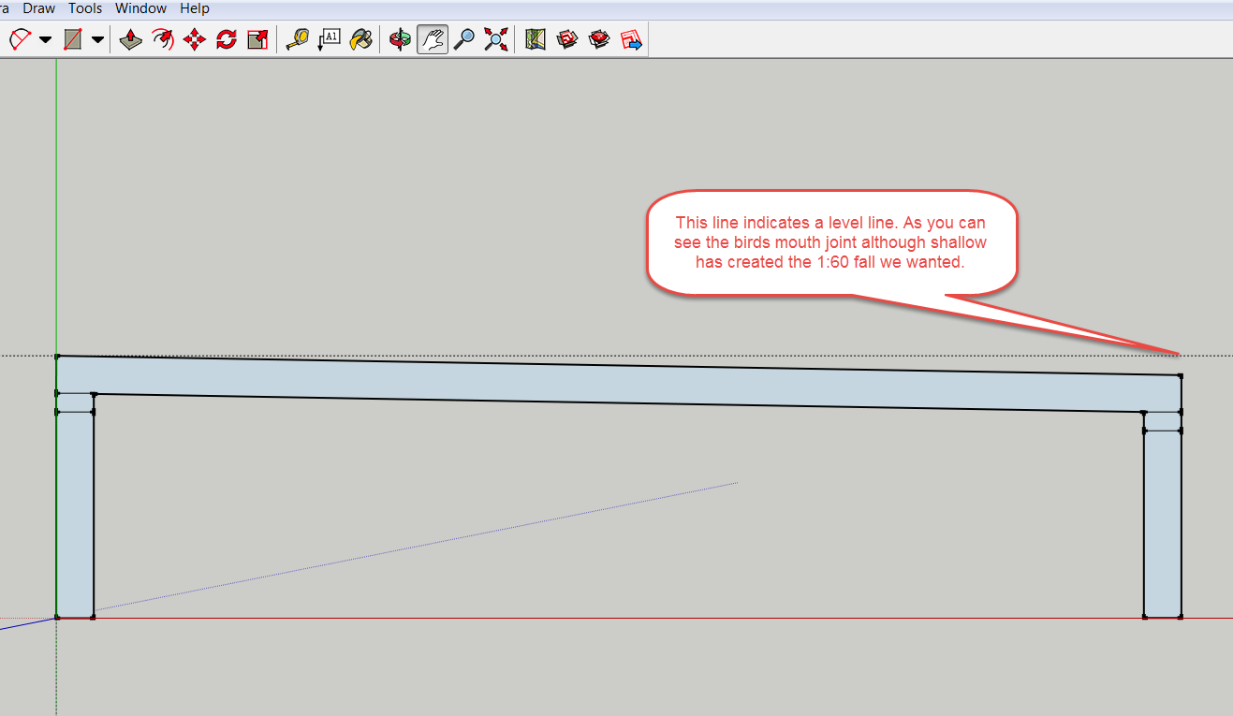Activate the Push/Pull tool

click(131, 40)
